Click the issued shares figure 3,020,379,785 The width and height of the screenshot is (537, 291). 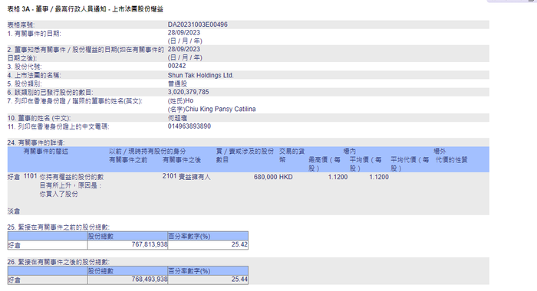(189, 92)
